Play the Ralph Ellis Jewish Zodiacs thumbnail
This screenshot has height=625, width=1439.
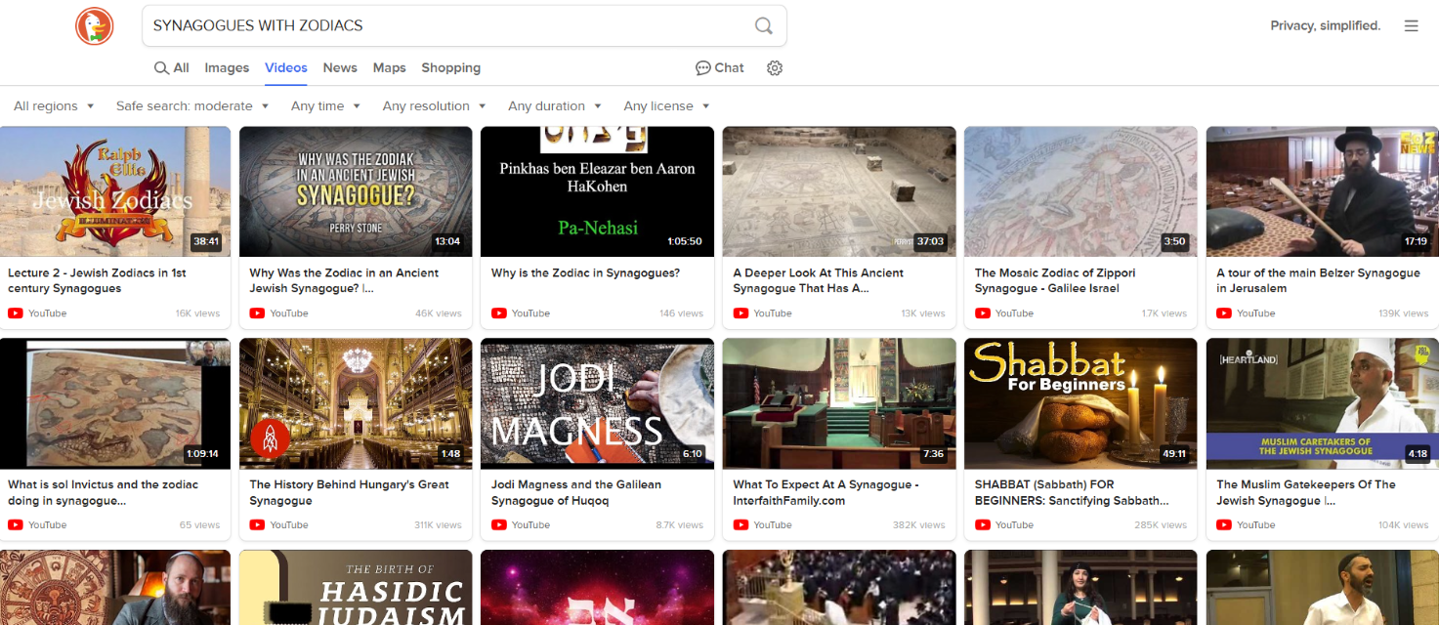click(115, 191)
